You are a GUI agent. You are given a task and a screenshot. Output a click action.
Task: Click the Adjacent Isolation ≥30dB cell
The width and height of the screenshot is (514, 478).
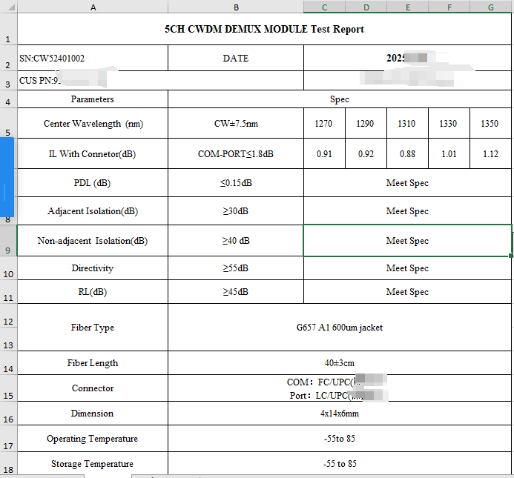pos(236,211)
